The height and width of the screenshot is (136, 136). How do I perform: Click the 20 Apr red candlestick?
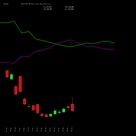[38, 109]
